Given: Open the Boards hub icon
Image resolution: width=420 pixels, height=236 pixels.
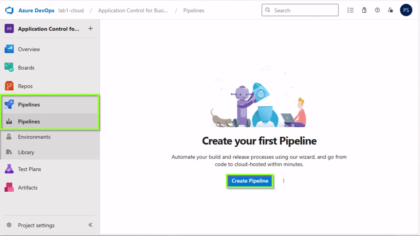Looking at the screenshot, I should coord(9,68).
